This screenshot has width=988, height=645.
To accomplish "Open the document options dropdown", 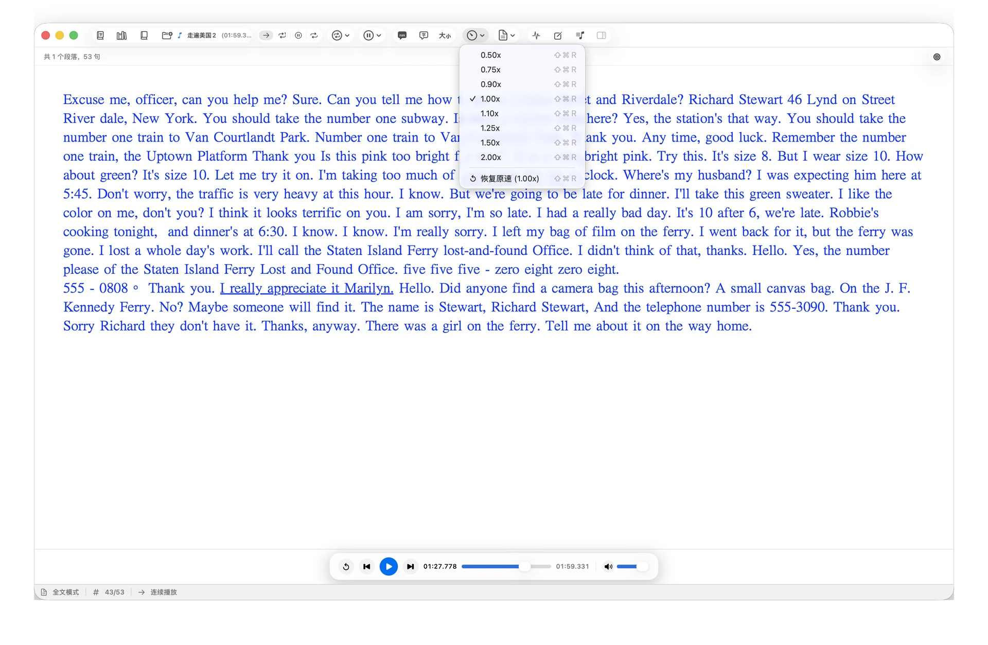I will (x=507, y=36).
